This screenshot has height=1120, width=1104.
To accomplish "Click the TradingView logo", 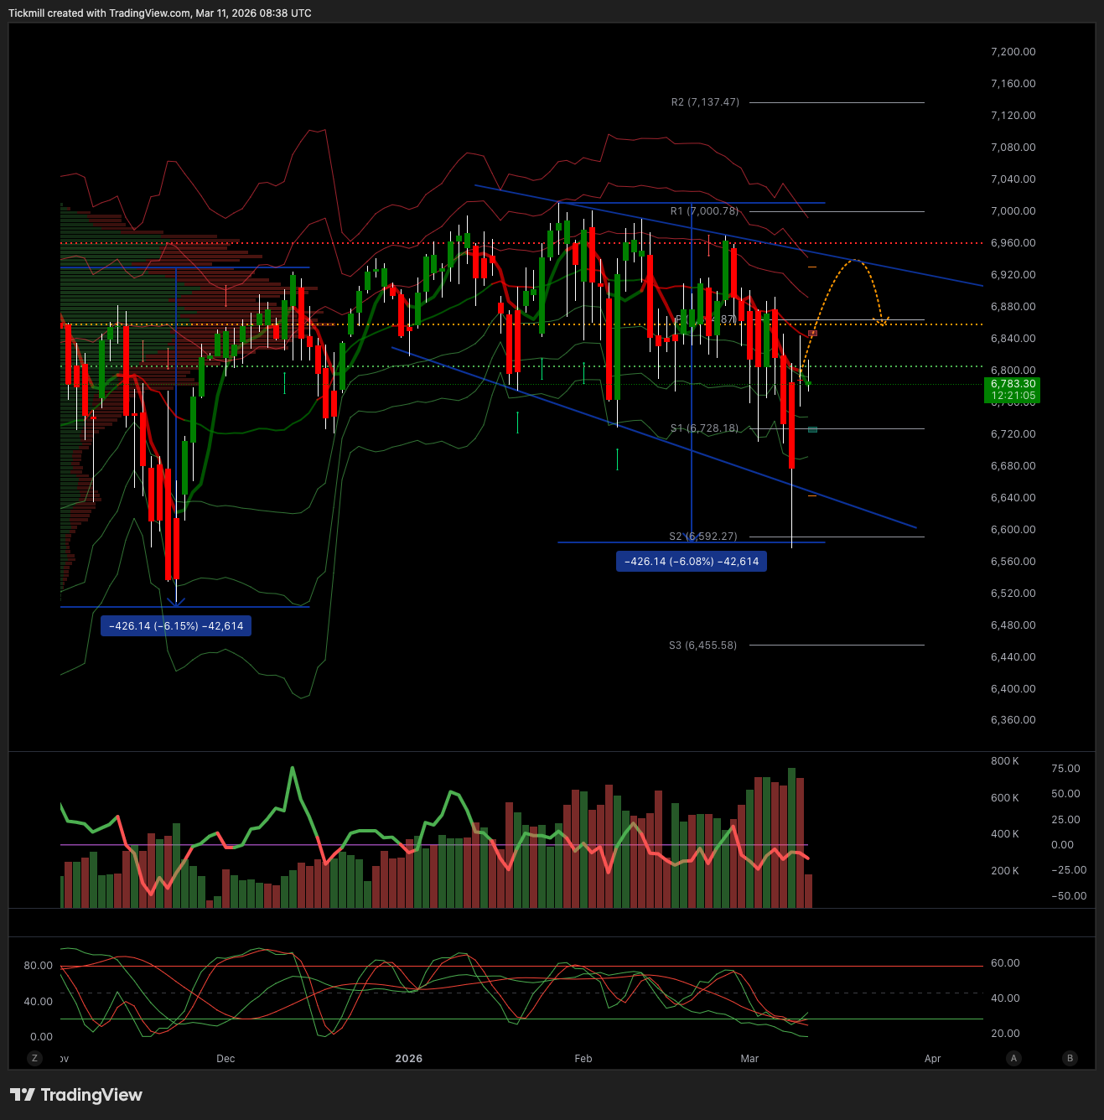I will pyautogui.click(x=76, y=1095).
